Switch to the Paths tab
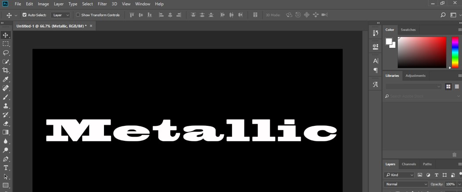Viewport: 462px width, 192px height. pyautogui.click(x=427, y=164)
